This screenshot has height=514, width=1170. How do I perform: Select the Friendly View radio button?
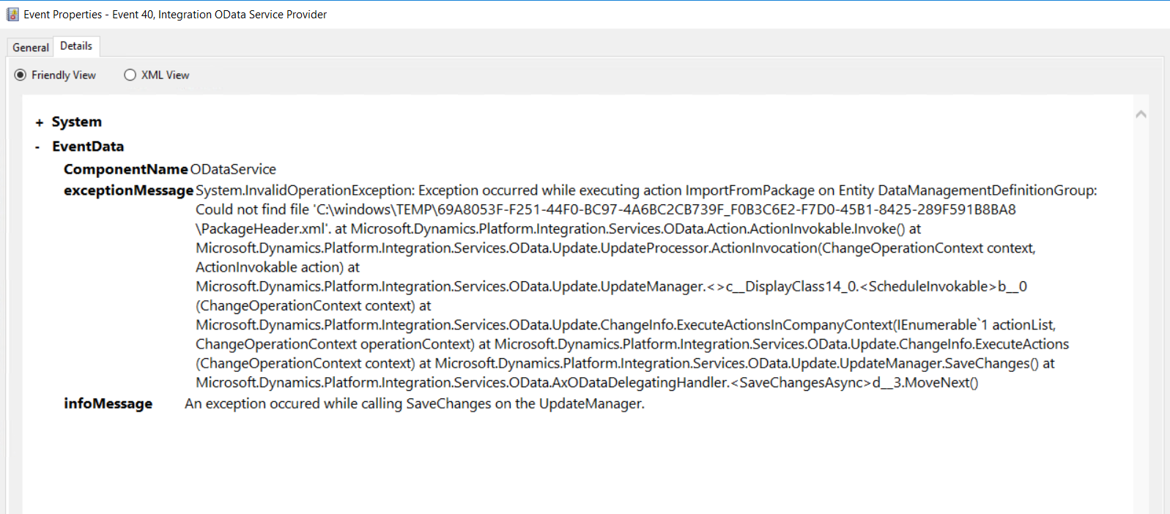click(21, 75)
